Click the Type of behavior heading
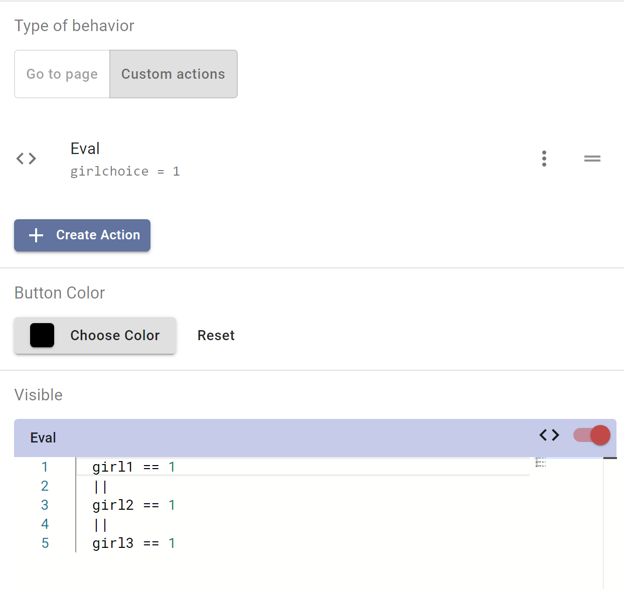Viewport: 624px width, 589px height. click(74, 26)
